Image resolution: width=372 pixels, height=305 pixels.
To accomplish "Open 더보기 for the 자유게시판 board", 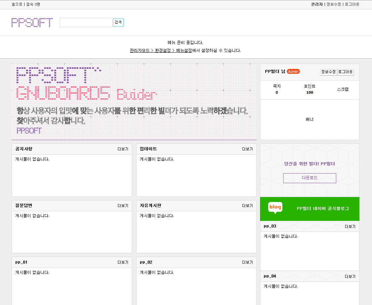I will [x=247, y=206].
